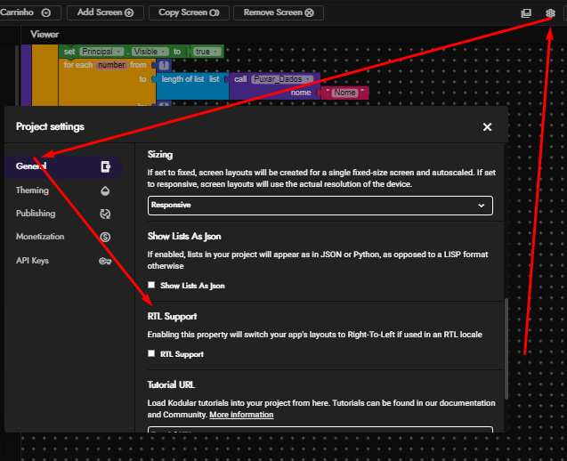Click the API Keys key icon

click(x=105, y=261)
